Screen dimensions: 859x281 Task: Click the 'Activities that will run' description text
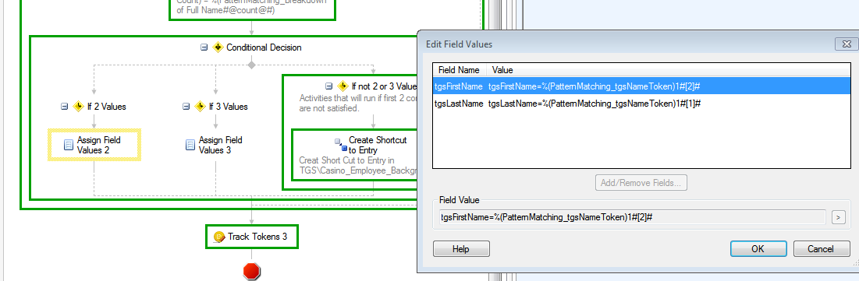358,104
